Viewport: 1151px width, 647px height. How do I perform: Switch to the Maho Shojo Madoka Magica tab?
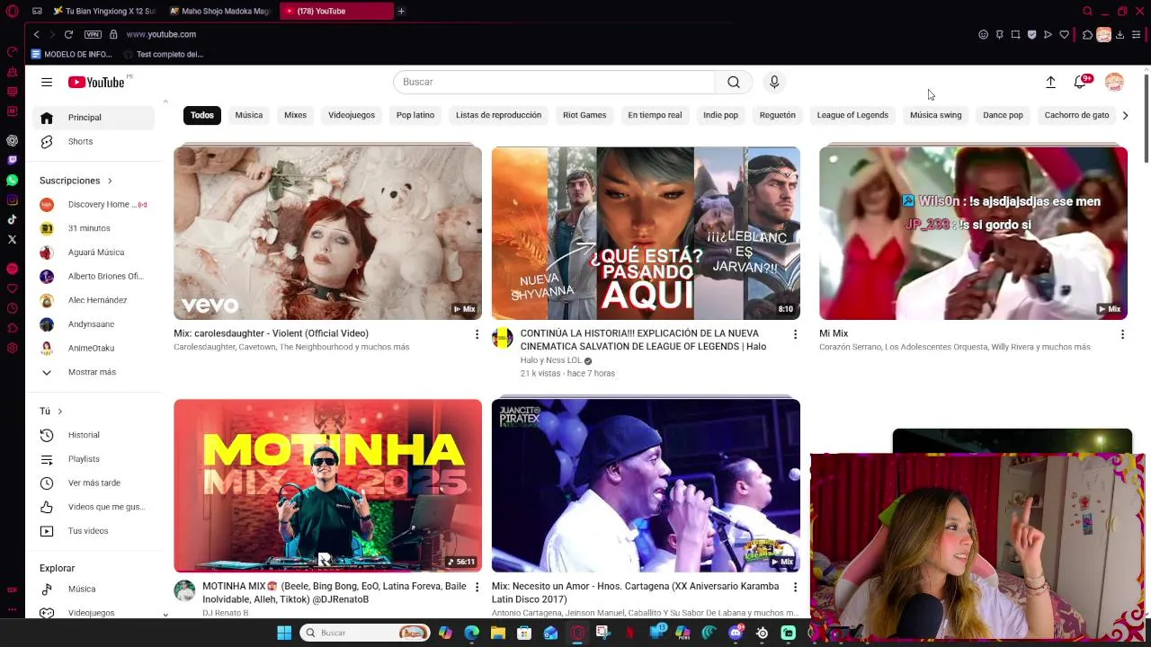click(x=219, y=11)
